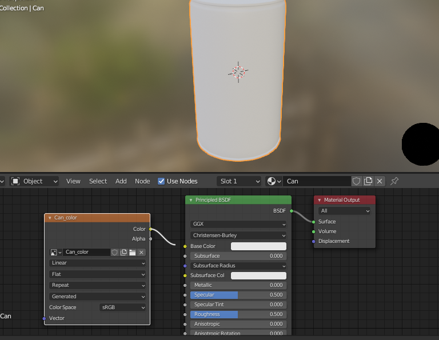Click the Base Color swatch
The width and height of the screenshot is (439, 340).
pos(258,246)
